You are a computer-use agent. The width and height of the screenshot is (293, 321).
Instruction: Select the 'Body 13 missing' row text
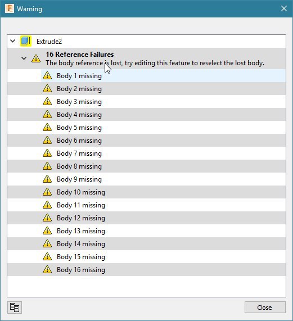81,230
